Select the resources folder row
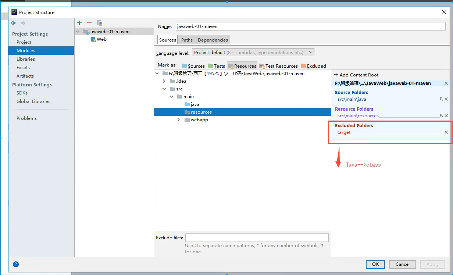The height and width of the screenshot is (275, 453). tap(242, 112)
